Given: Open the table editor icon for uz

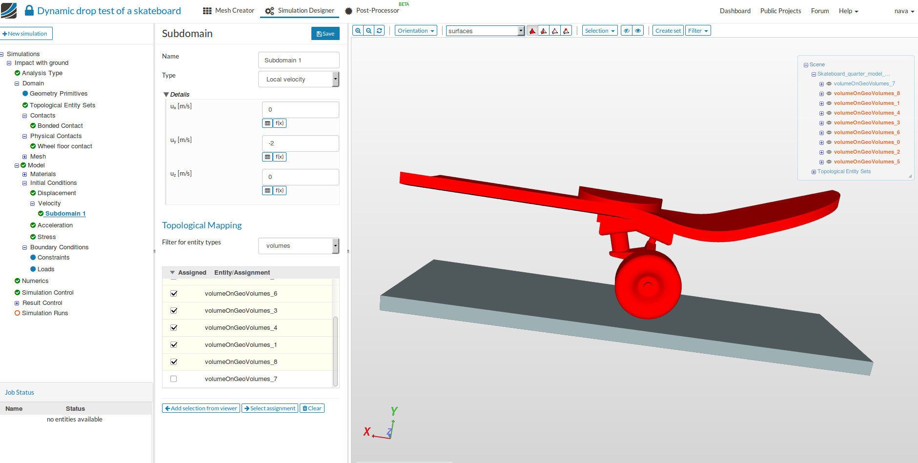Looking at the screenshot, I should 267,191.
